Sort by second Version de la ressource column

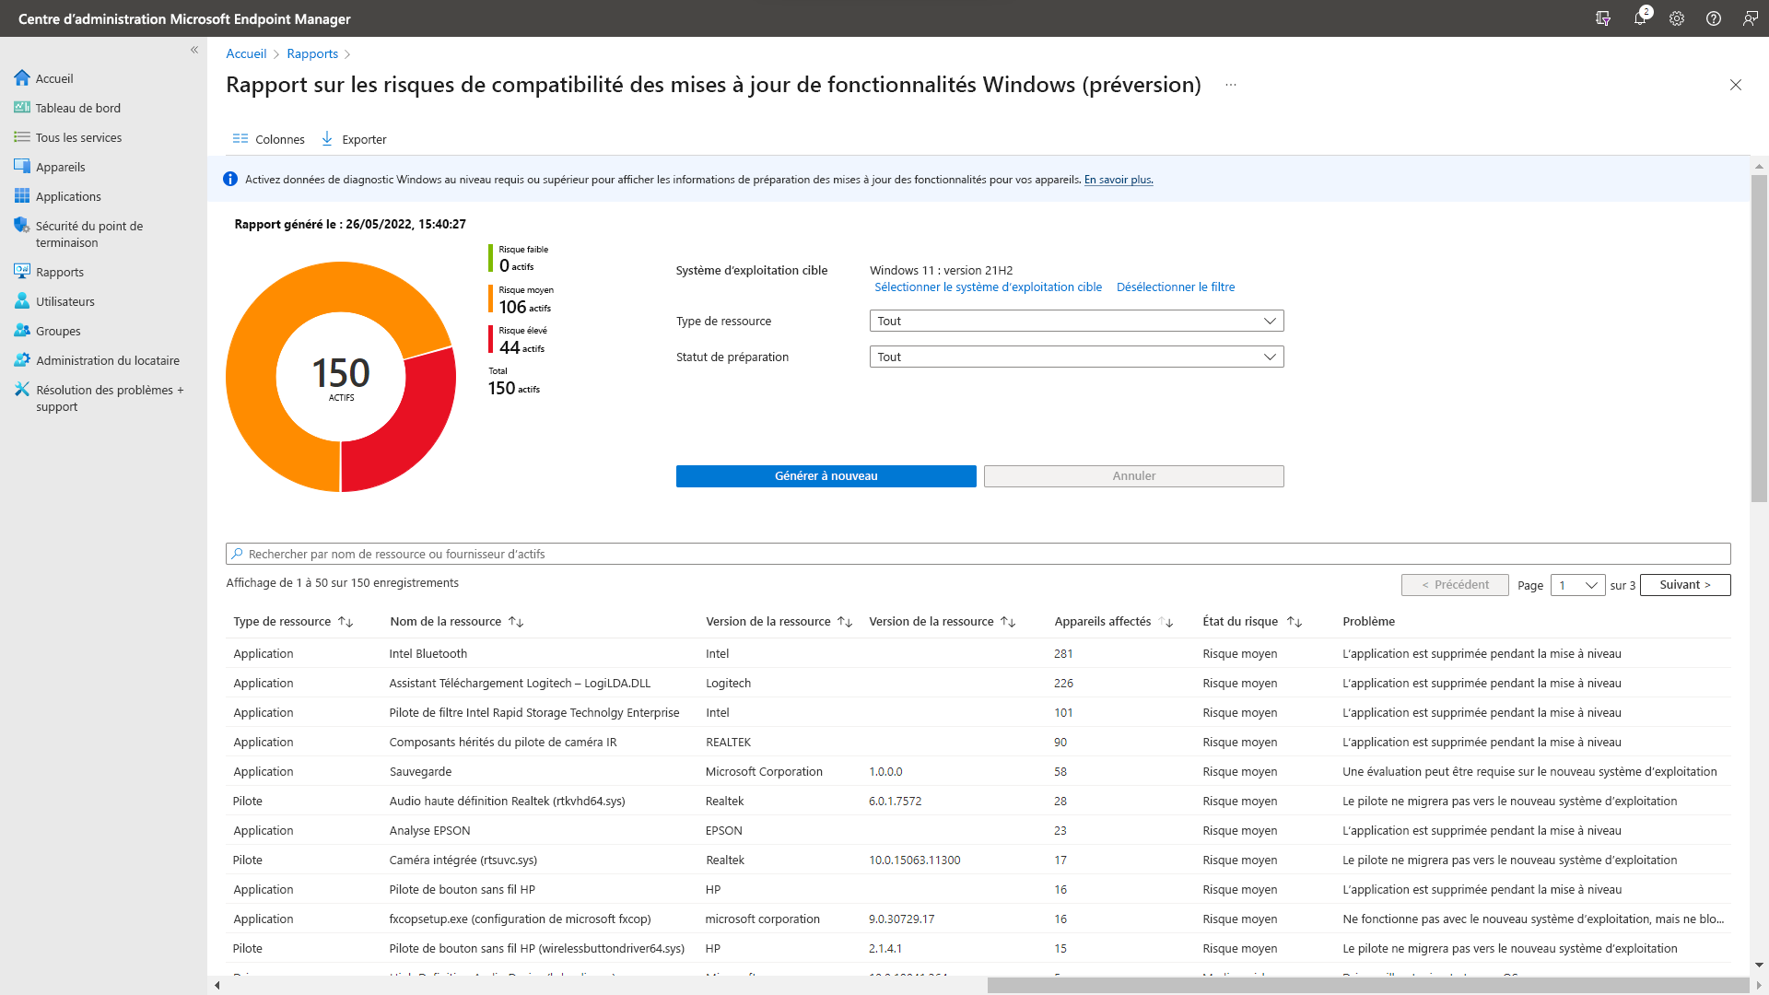[x=1008, y=622]
